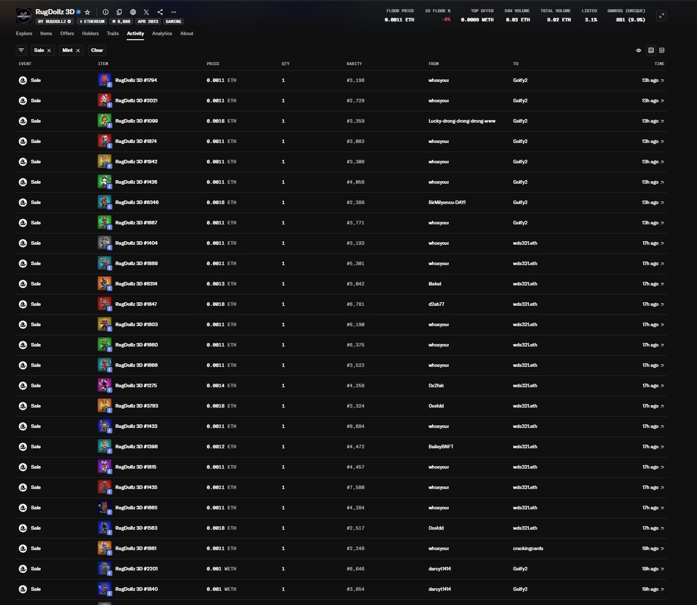Go to the Analytics tab
The height and width of the screenshot is (605, 697).
click(162, 33)
